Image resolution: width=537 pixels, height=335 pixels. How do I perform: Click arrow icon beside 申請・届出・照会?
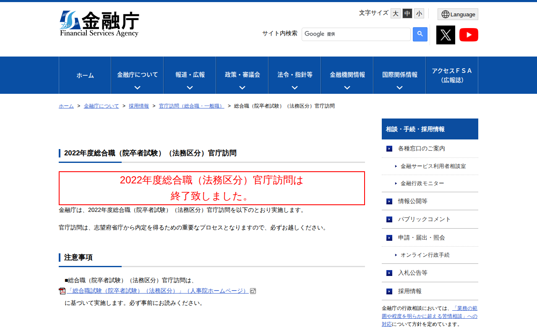(389, 238)
